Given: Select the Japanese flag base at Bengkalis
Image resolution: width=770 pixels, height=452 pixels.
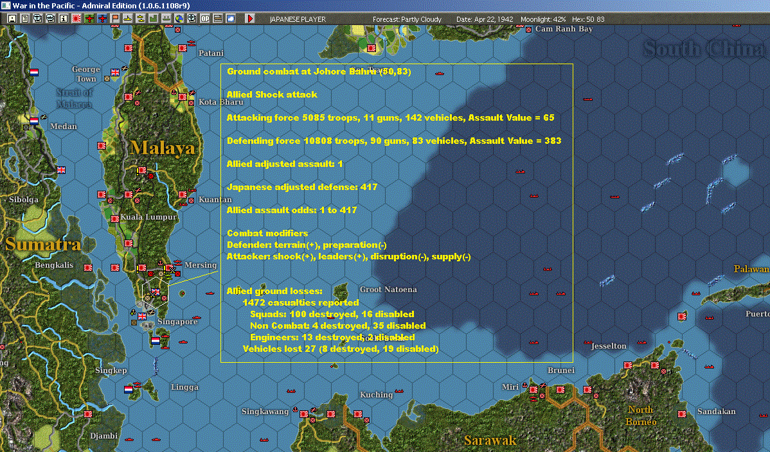Looking at the screenshot, I should (88, 268).
